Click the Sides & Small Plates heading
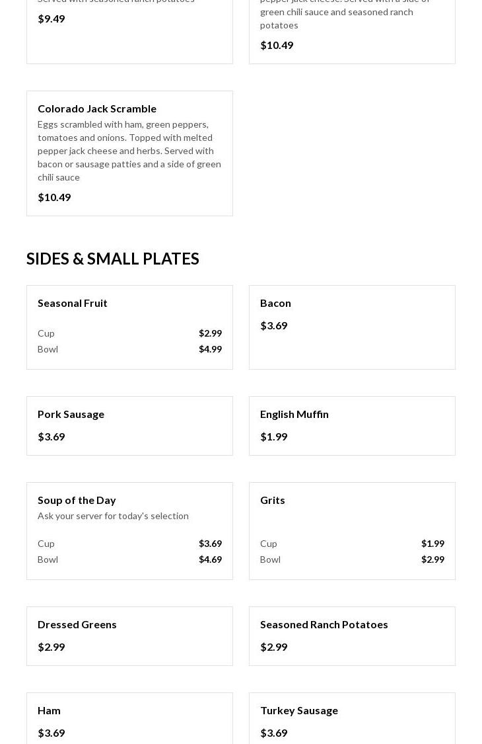 pyautogui.click(x=112, y=259)
